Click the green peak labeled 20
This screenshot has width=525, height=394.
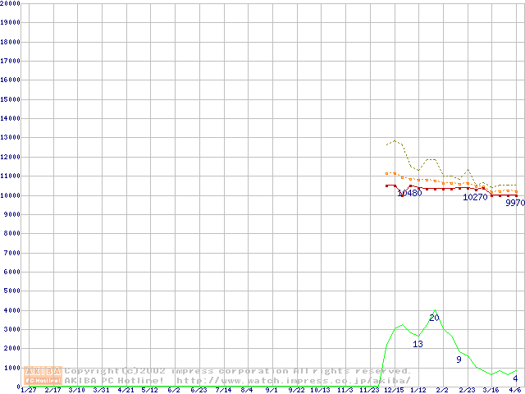point(434,318)
